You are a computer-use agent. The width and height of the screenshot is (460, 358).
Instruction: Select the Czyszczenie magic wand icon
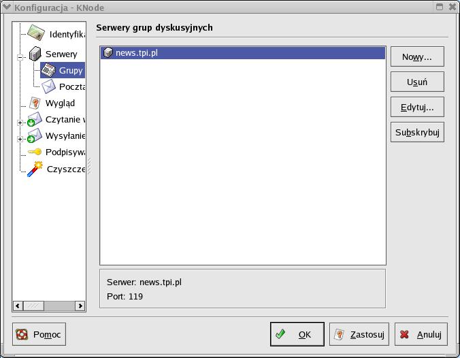pyautogui.click(x=35, y=169)
